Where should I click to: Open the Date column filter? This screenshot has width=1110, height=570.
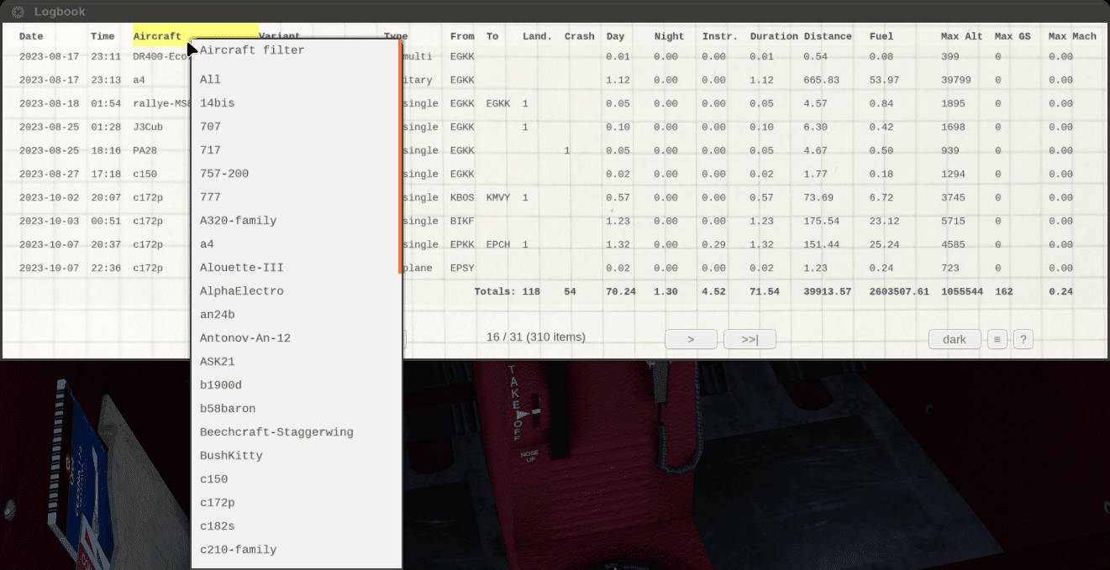31,36
